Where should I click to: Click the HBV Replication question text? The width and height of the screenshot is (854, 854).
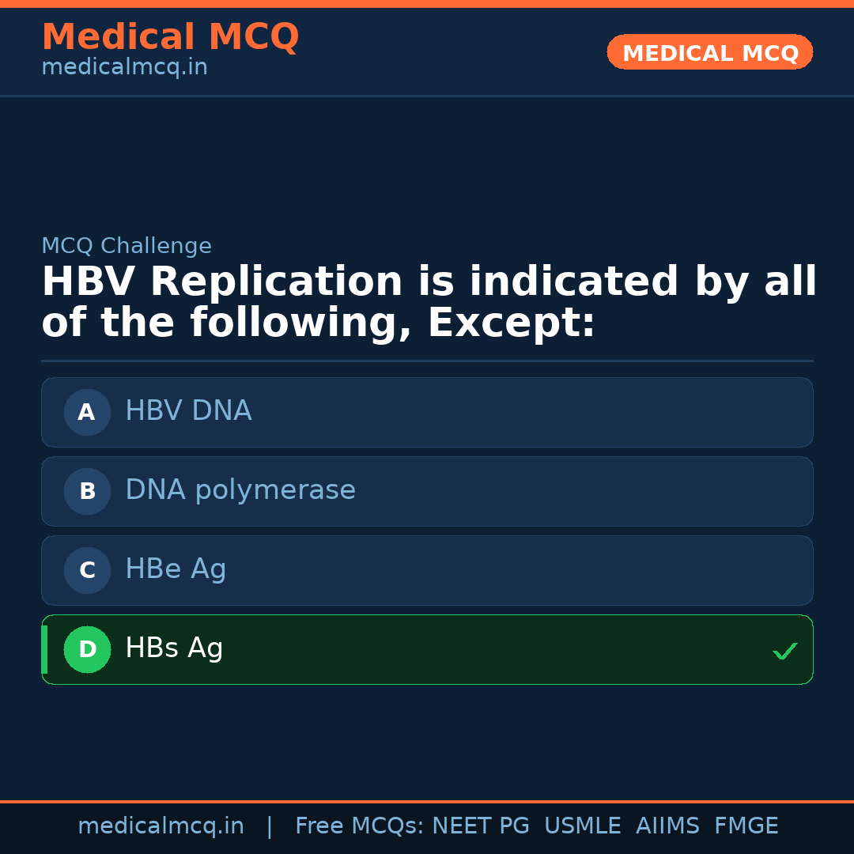pos(427,303)
